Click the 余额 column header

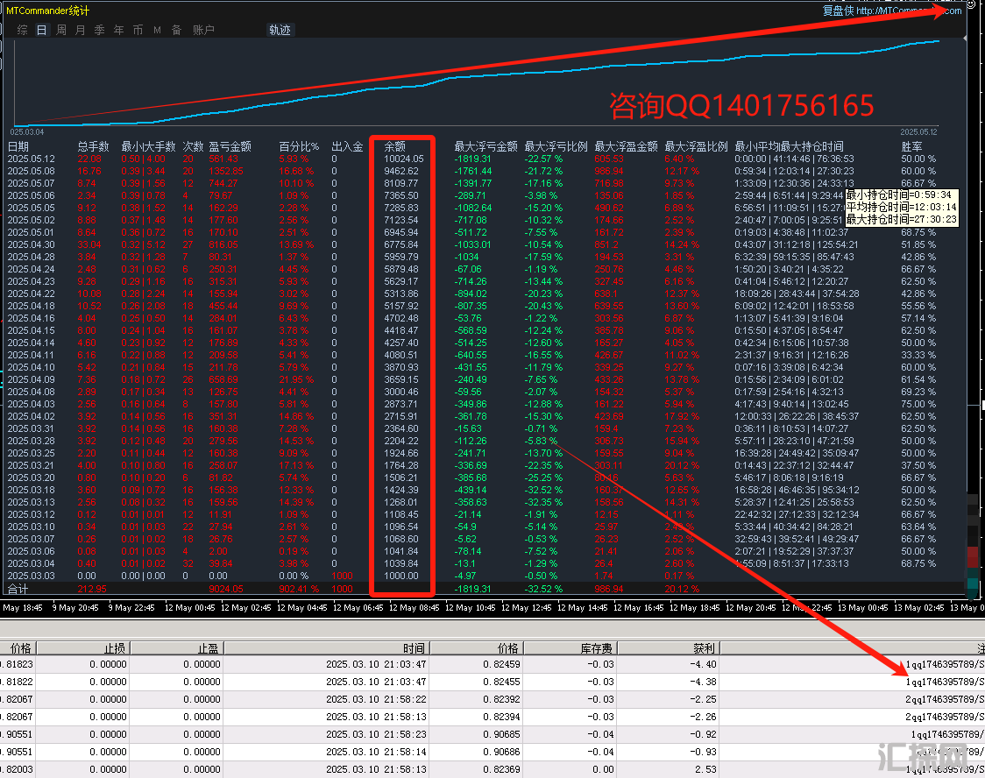pos(395,146)
